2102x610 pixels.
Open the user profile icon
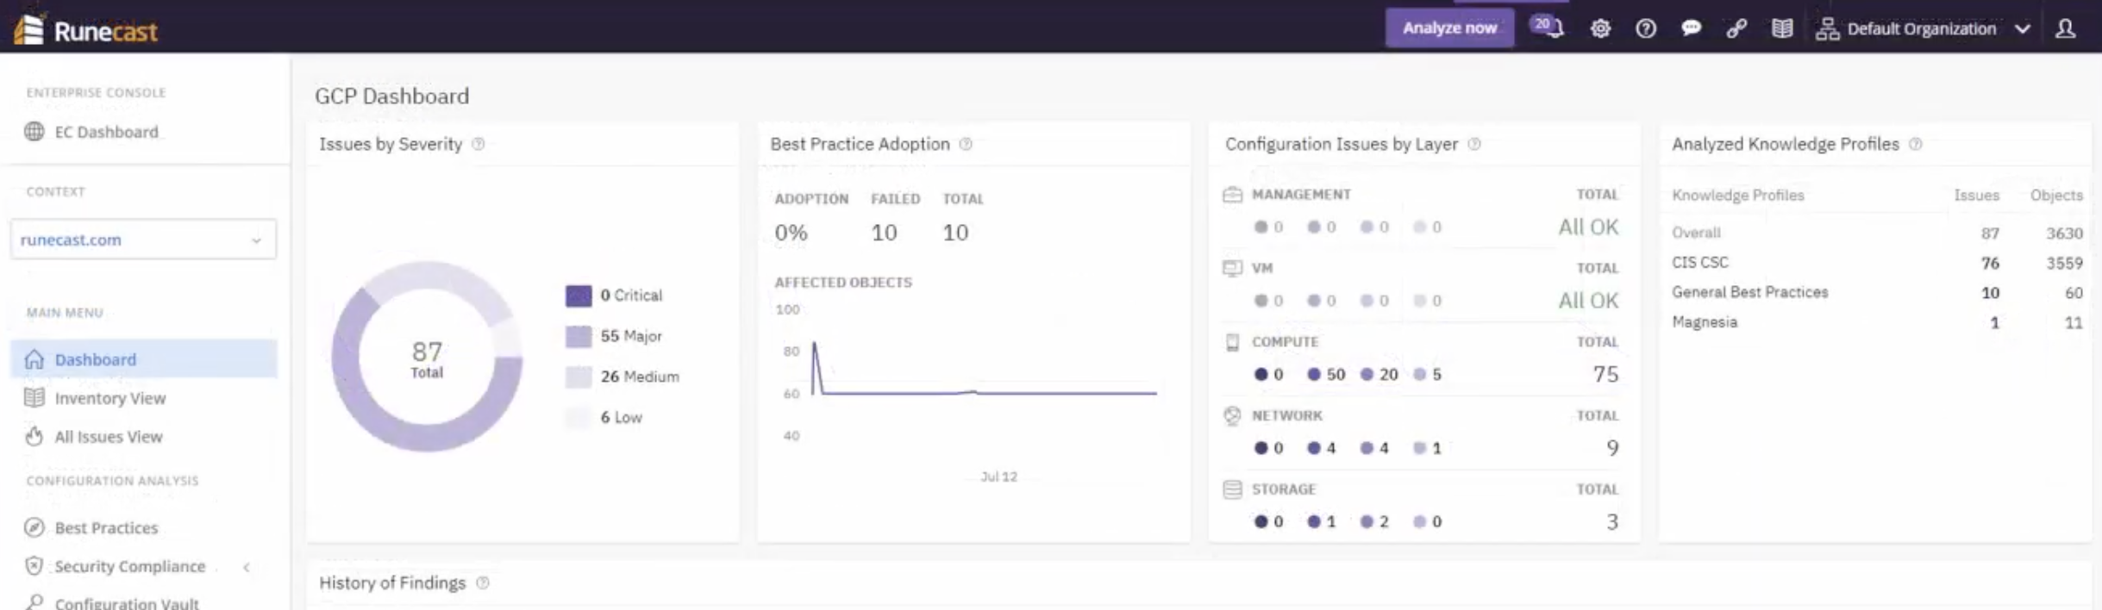coord(2065,28)
